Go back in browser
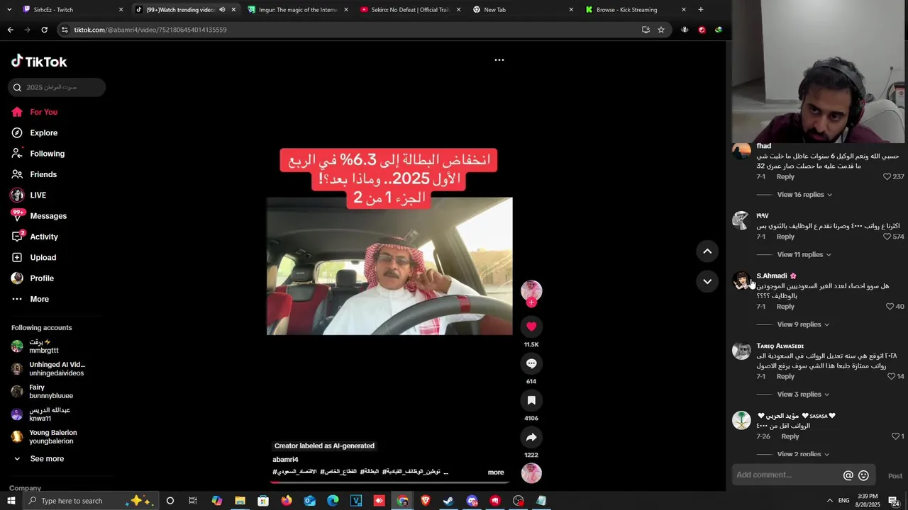The image size is (908, 510). click(10, 30)
